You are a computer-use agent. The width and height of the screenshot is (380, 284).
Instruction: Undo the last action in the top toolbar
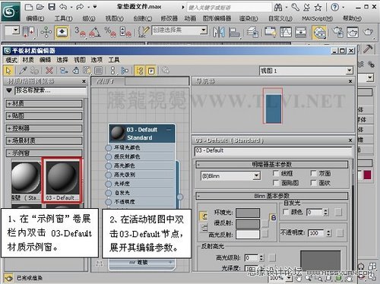(63, 7)
